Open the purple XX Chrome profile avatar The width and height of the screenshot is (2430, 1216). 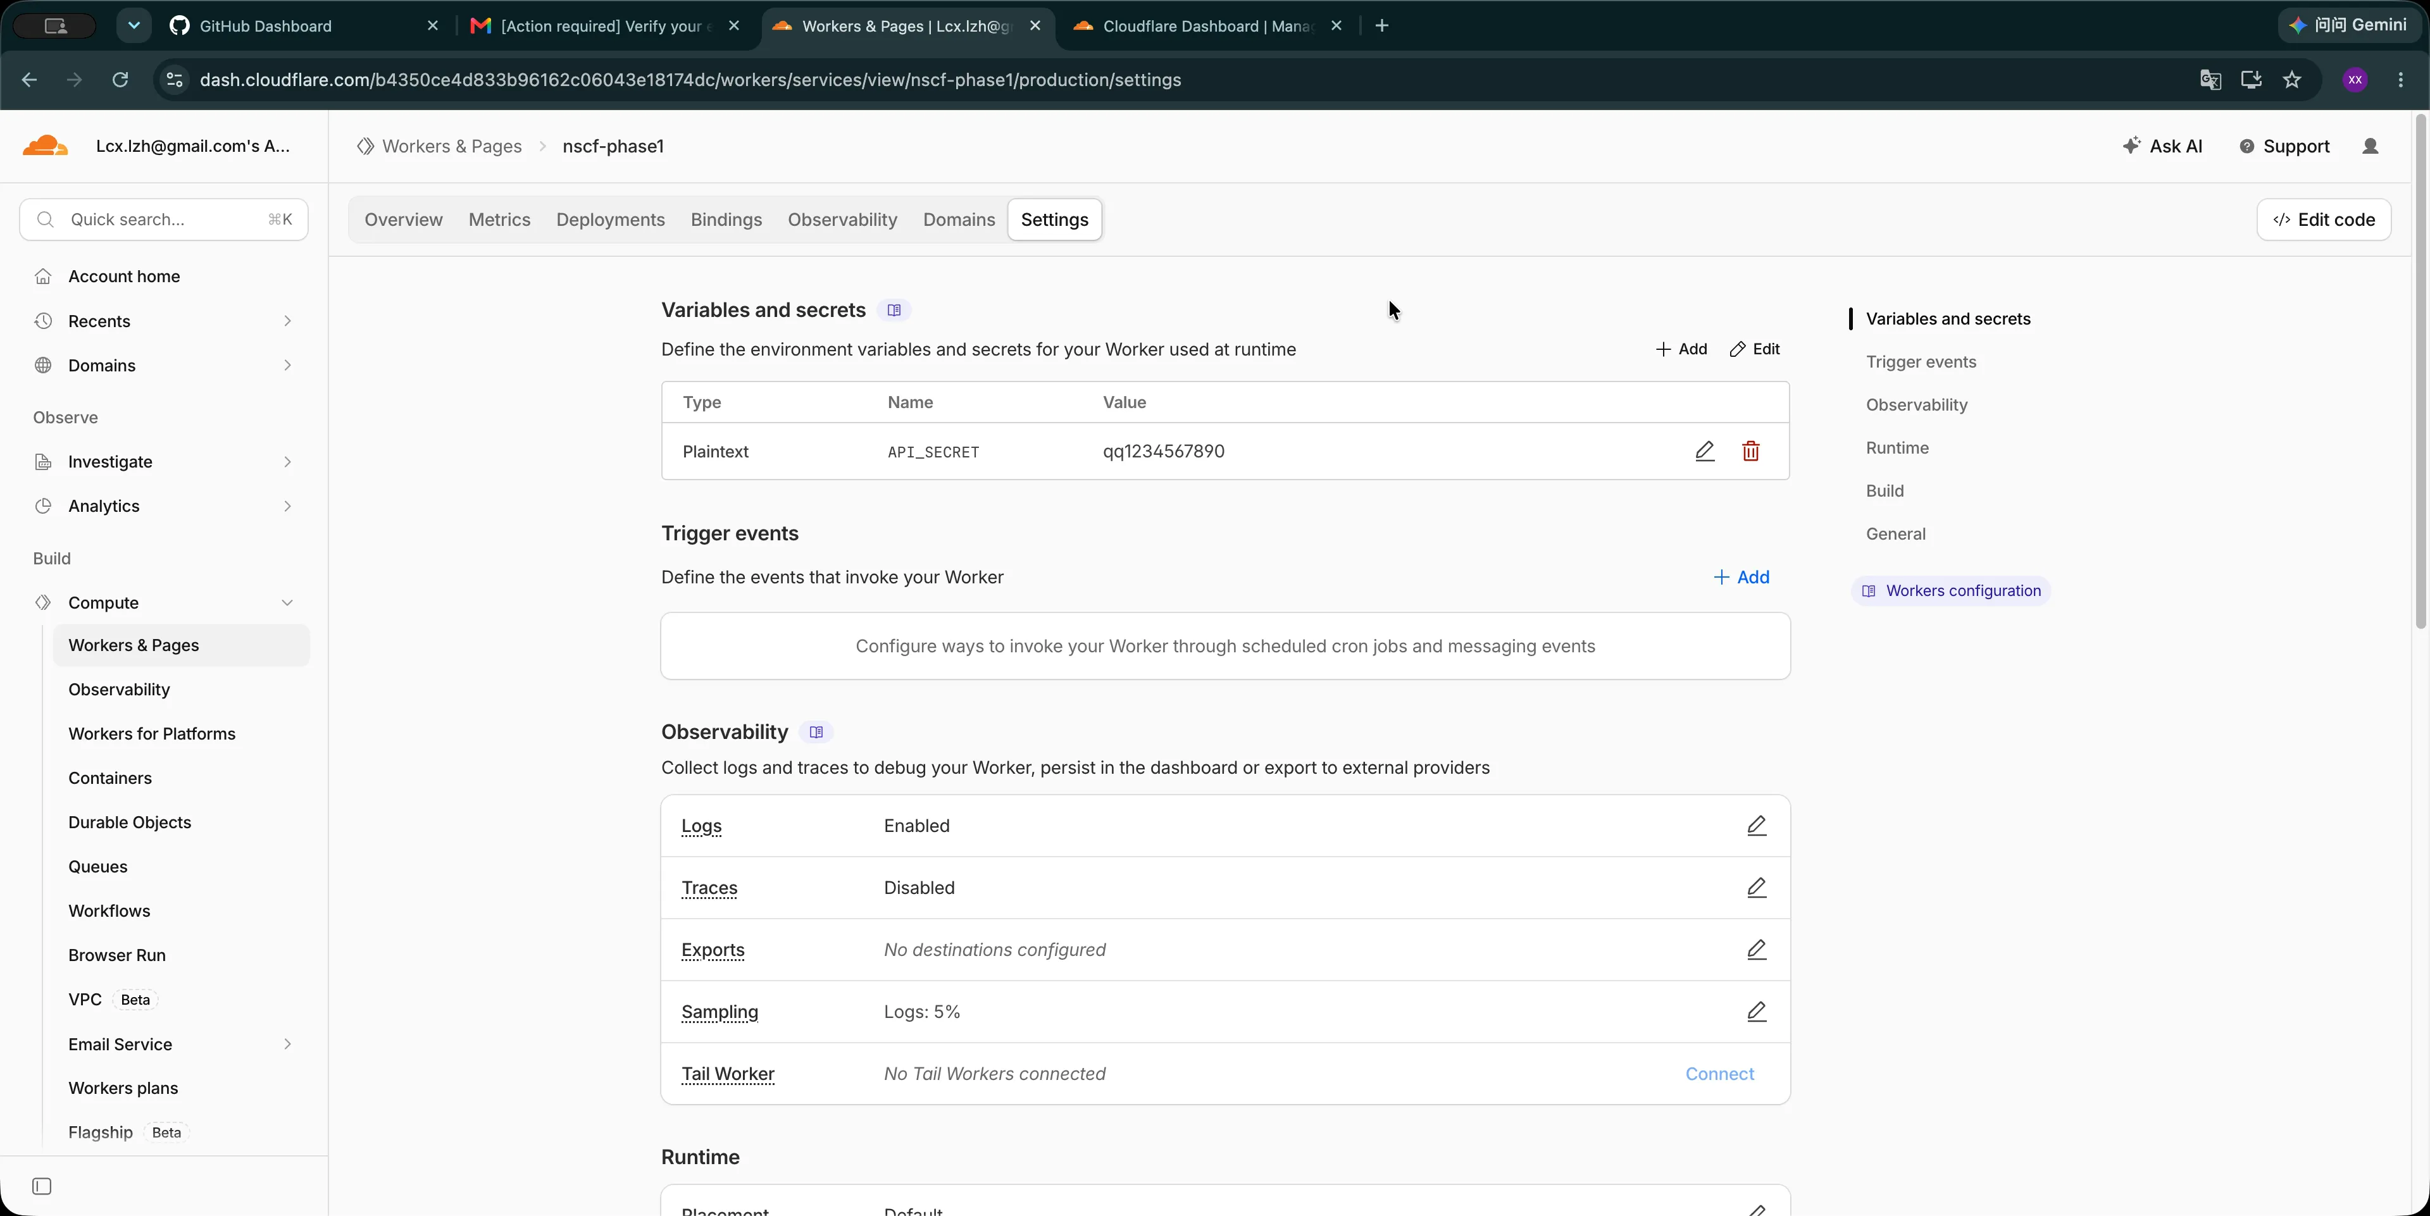click(x=2355, y=79)
